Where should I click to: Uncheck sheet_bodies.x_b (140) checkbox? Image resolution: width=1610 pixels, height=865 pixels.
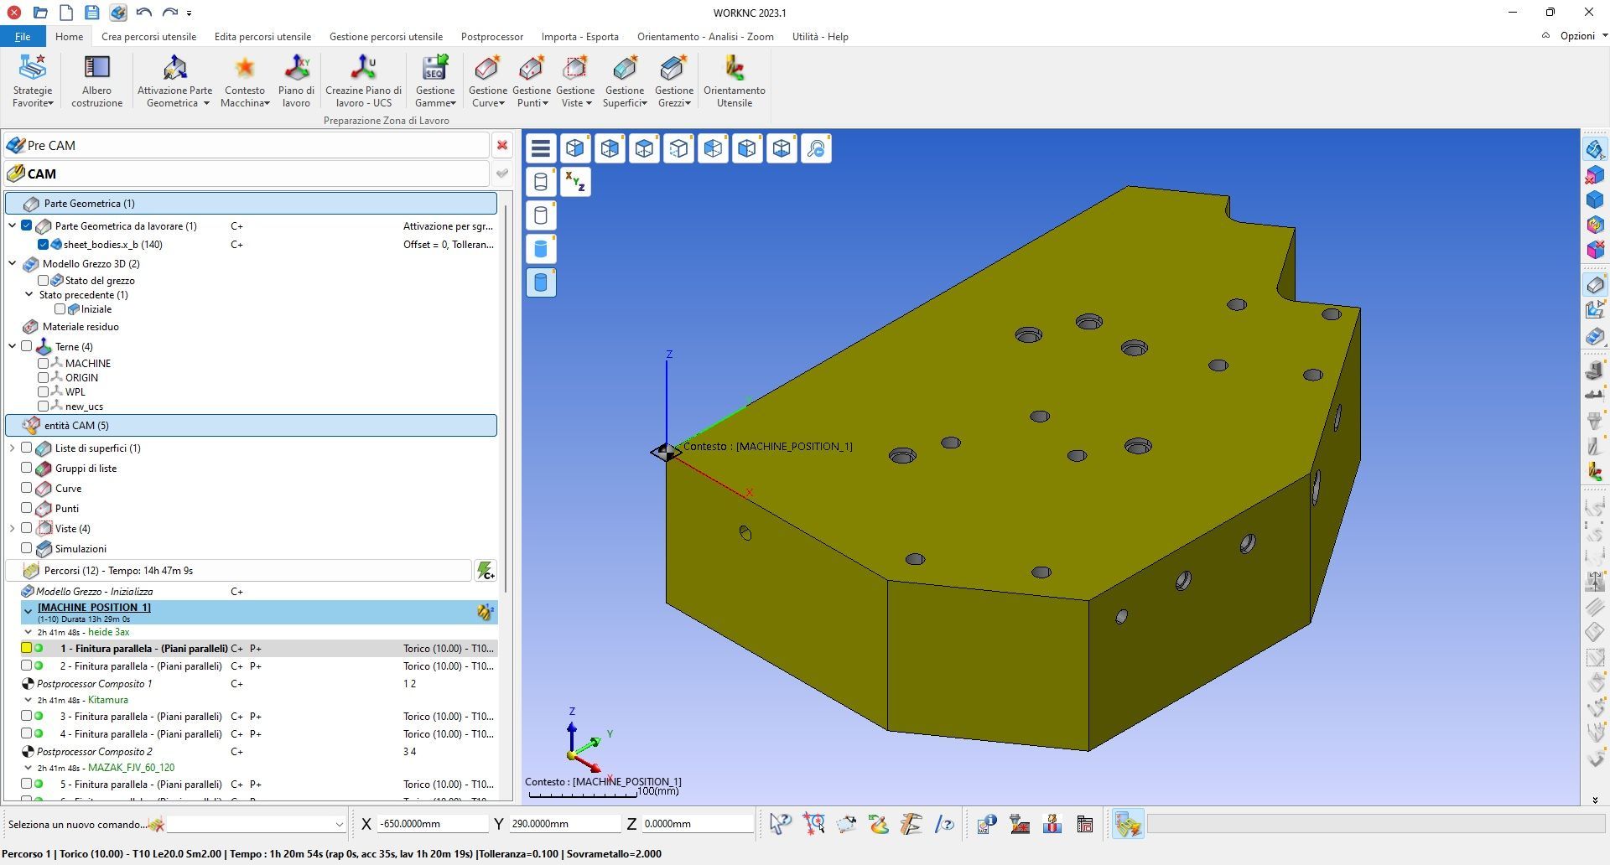43,245
